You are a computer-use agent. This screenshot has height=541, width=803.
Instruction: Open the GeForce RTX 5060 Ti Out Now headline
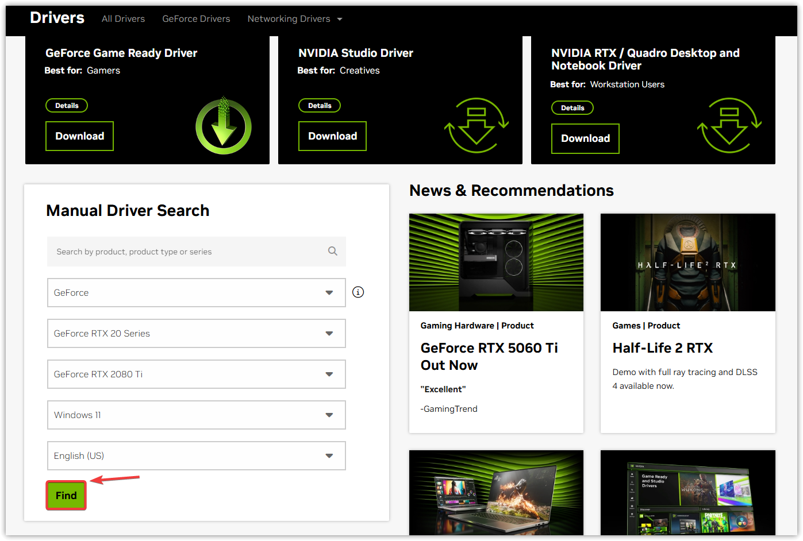pyautogui.click(x=489, y=357)
